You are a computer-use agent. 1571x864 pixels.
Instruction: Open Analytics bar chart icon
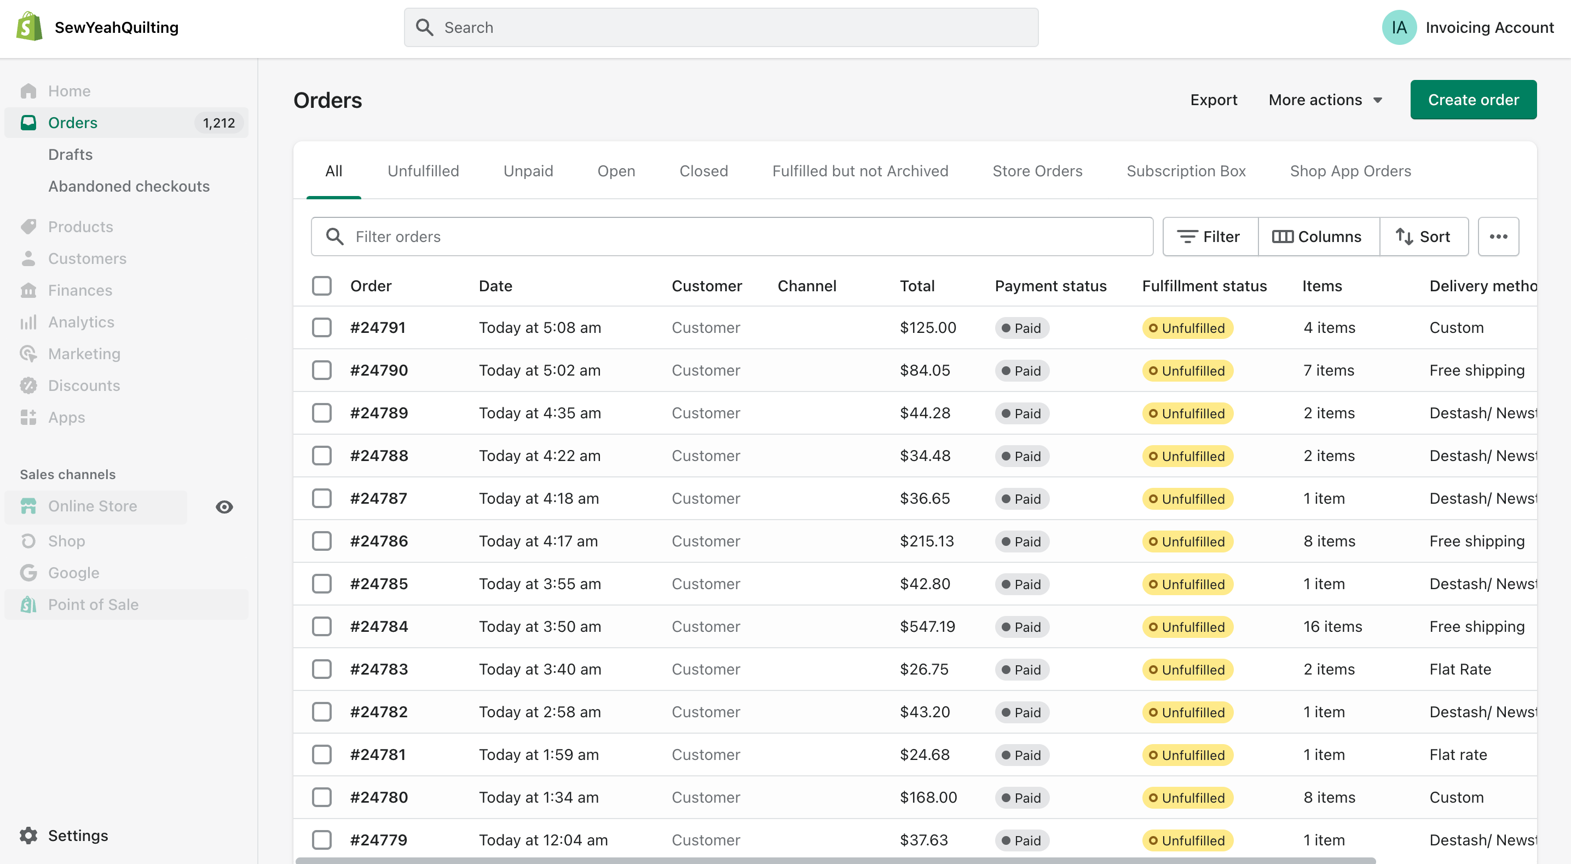tap(28, 321)
